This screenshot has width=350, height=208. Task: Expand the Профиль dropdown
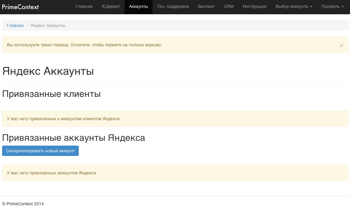[332, 7]
